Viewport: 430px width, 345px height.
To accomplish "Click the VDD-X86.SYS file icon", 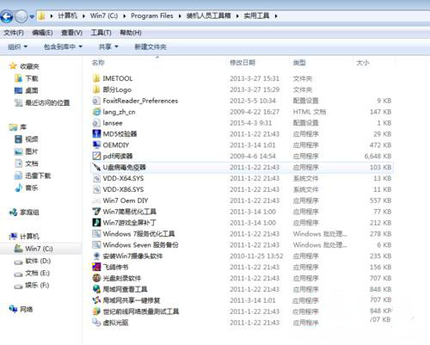I will 96,189.
